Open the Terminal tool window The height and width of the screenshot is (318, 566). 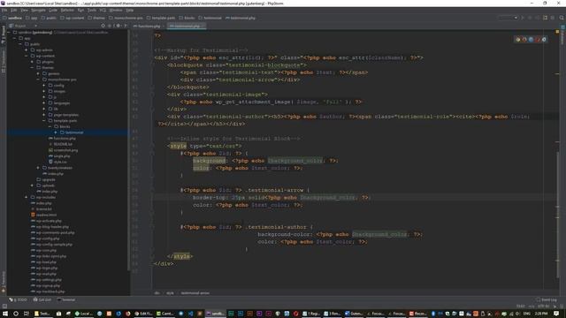coord(66,299)
